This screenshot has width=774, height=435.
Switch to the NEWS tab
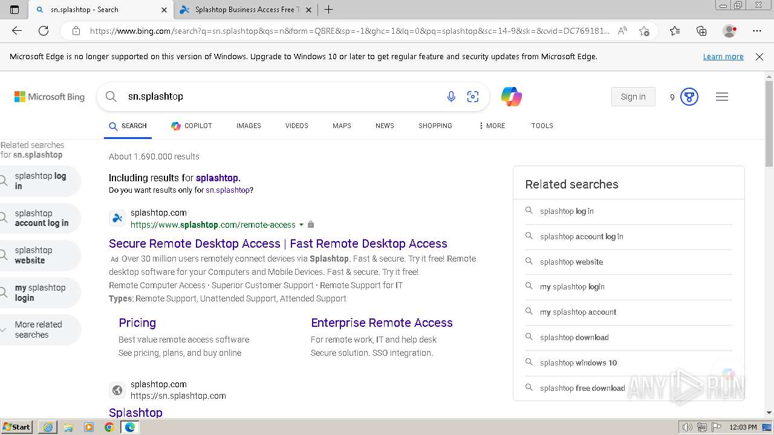385,126
